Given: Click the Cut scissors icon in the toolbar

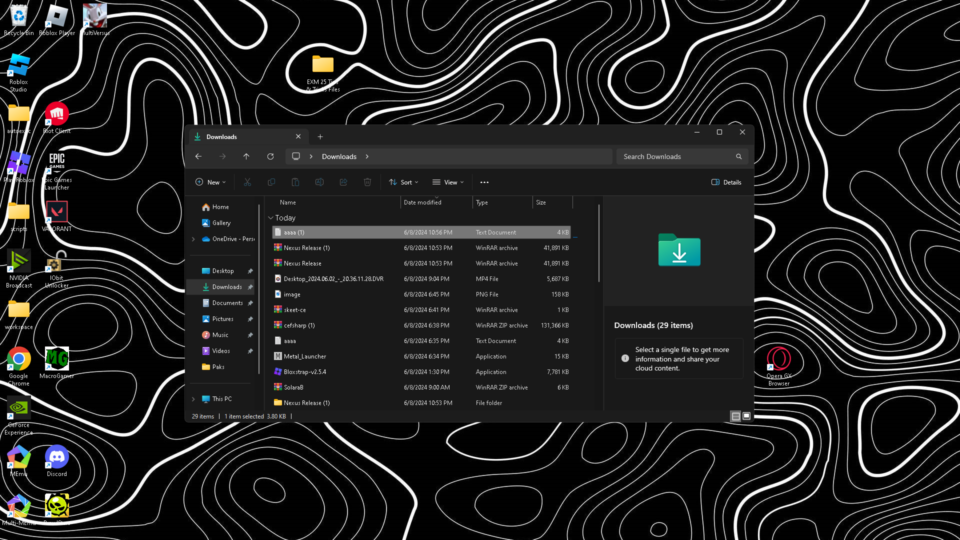Looking at the screenshot, I should [247, 182].
